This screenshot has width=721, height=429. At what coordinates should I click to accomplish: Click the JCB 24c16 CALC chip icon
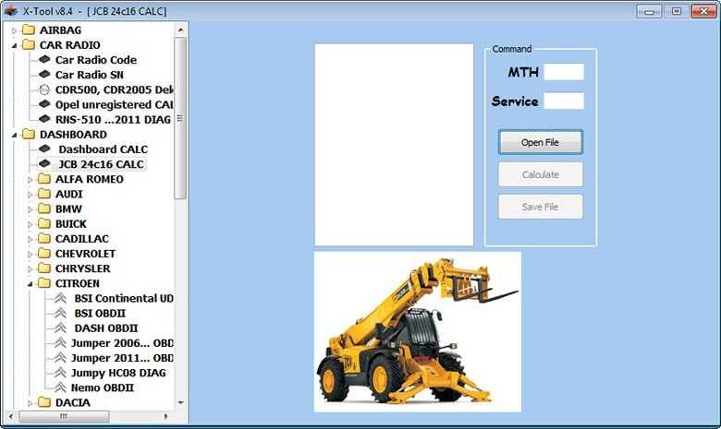[x=44, y=163]
